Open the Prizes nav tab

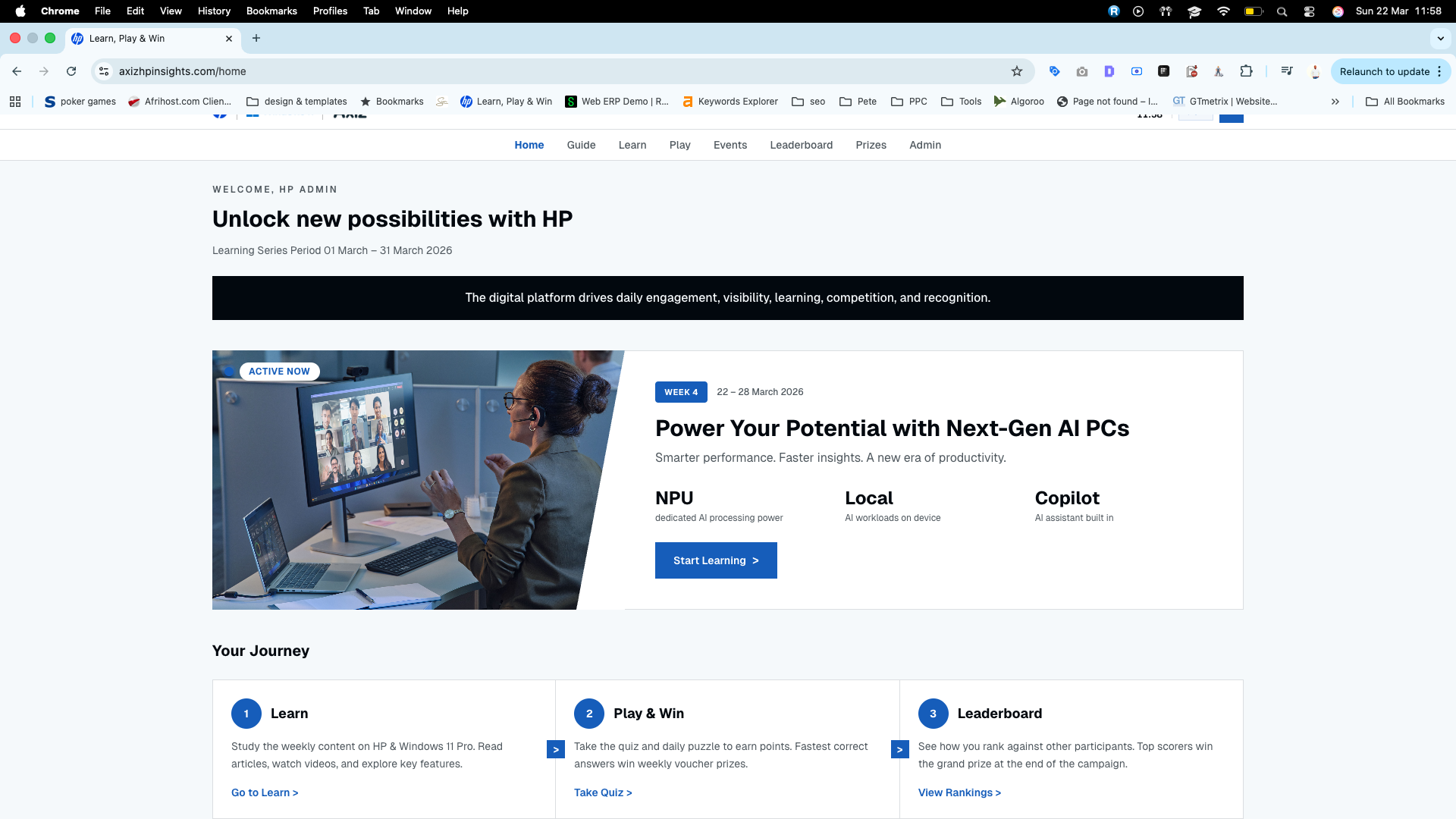[871, 145]
